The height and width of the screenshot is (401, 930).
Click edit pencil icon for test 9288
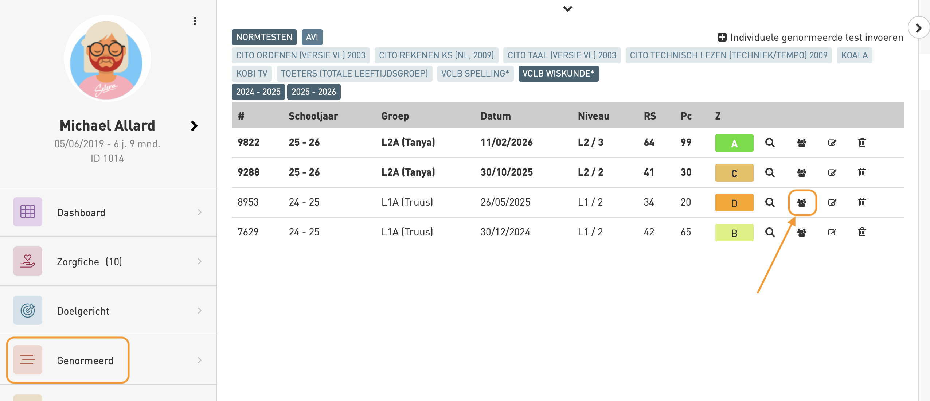pos(832,172)
